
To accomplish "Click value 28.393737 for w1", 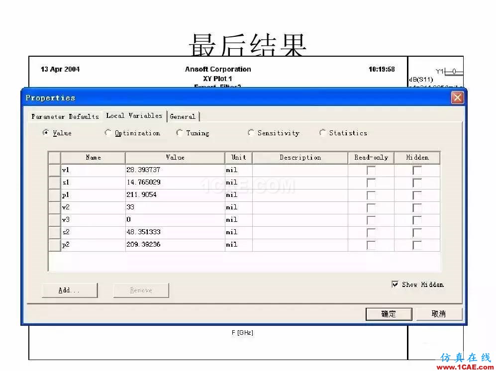I will 175,170.
